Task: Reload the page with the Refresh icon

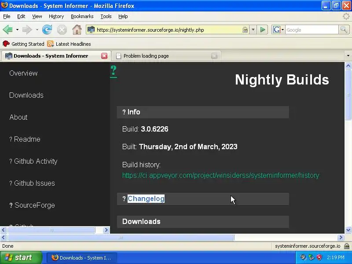Action: [x=47, y=29]
